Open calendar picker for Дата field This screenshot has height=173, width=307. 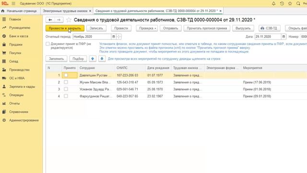[x=283, y=37]
